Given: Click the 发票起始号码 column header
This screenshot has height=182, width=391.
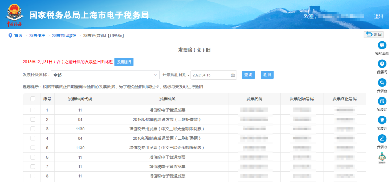Looking at the screenshot, I should tap(302, 99).
